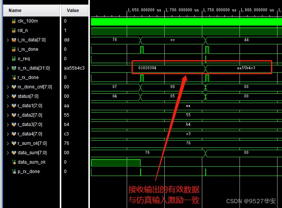The image size is (282, 208).
Task: Select the r_data1[7:0] signal row
Action: coord(32,106)
